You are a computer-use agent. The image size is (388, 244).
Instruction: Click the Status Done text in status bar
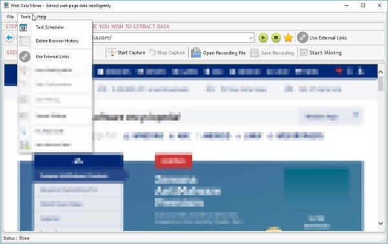pos(16,238)
